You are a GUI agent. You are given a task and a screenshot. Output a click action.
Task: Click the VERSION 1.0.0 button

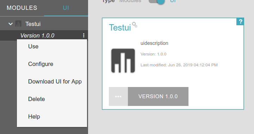pyautogui.click(x=158, y=96)
